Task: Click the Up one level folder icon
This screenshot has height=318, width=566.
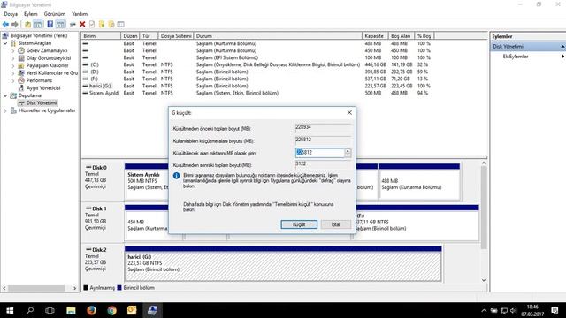Action: tap(27, 24)
